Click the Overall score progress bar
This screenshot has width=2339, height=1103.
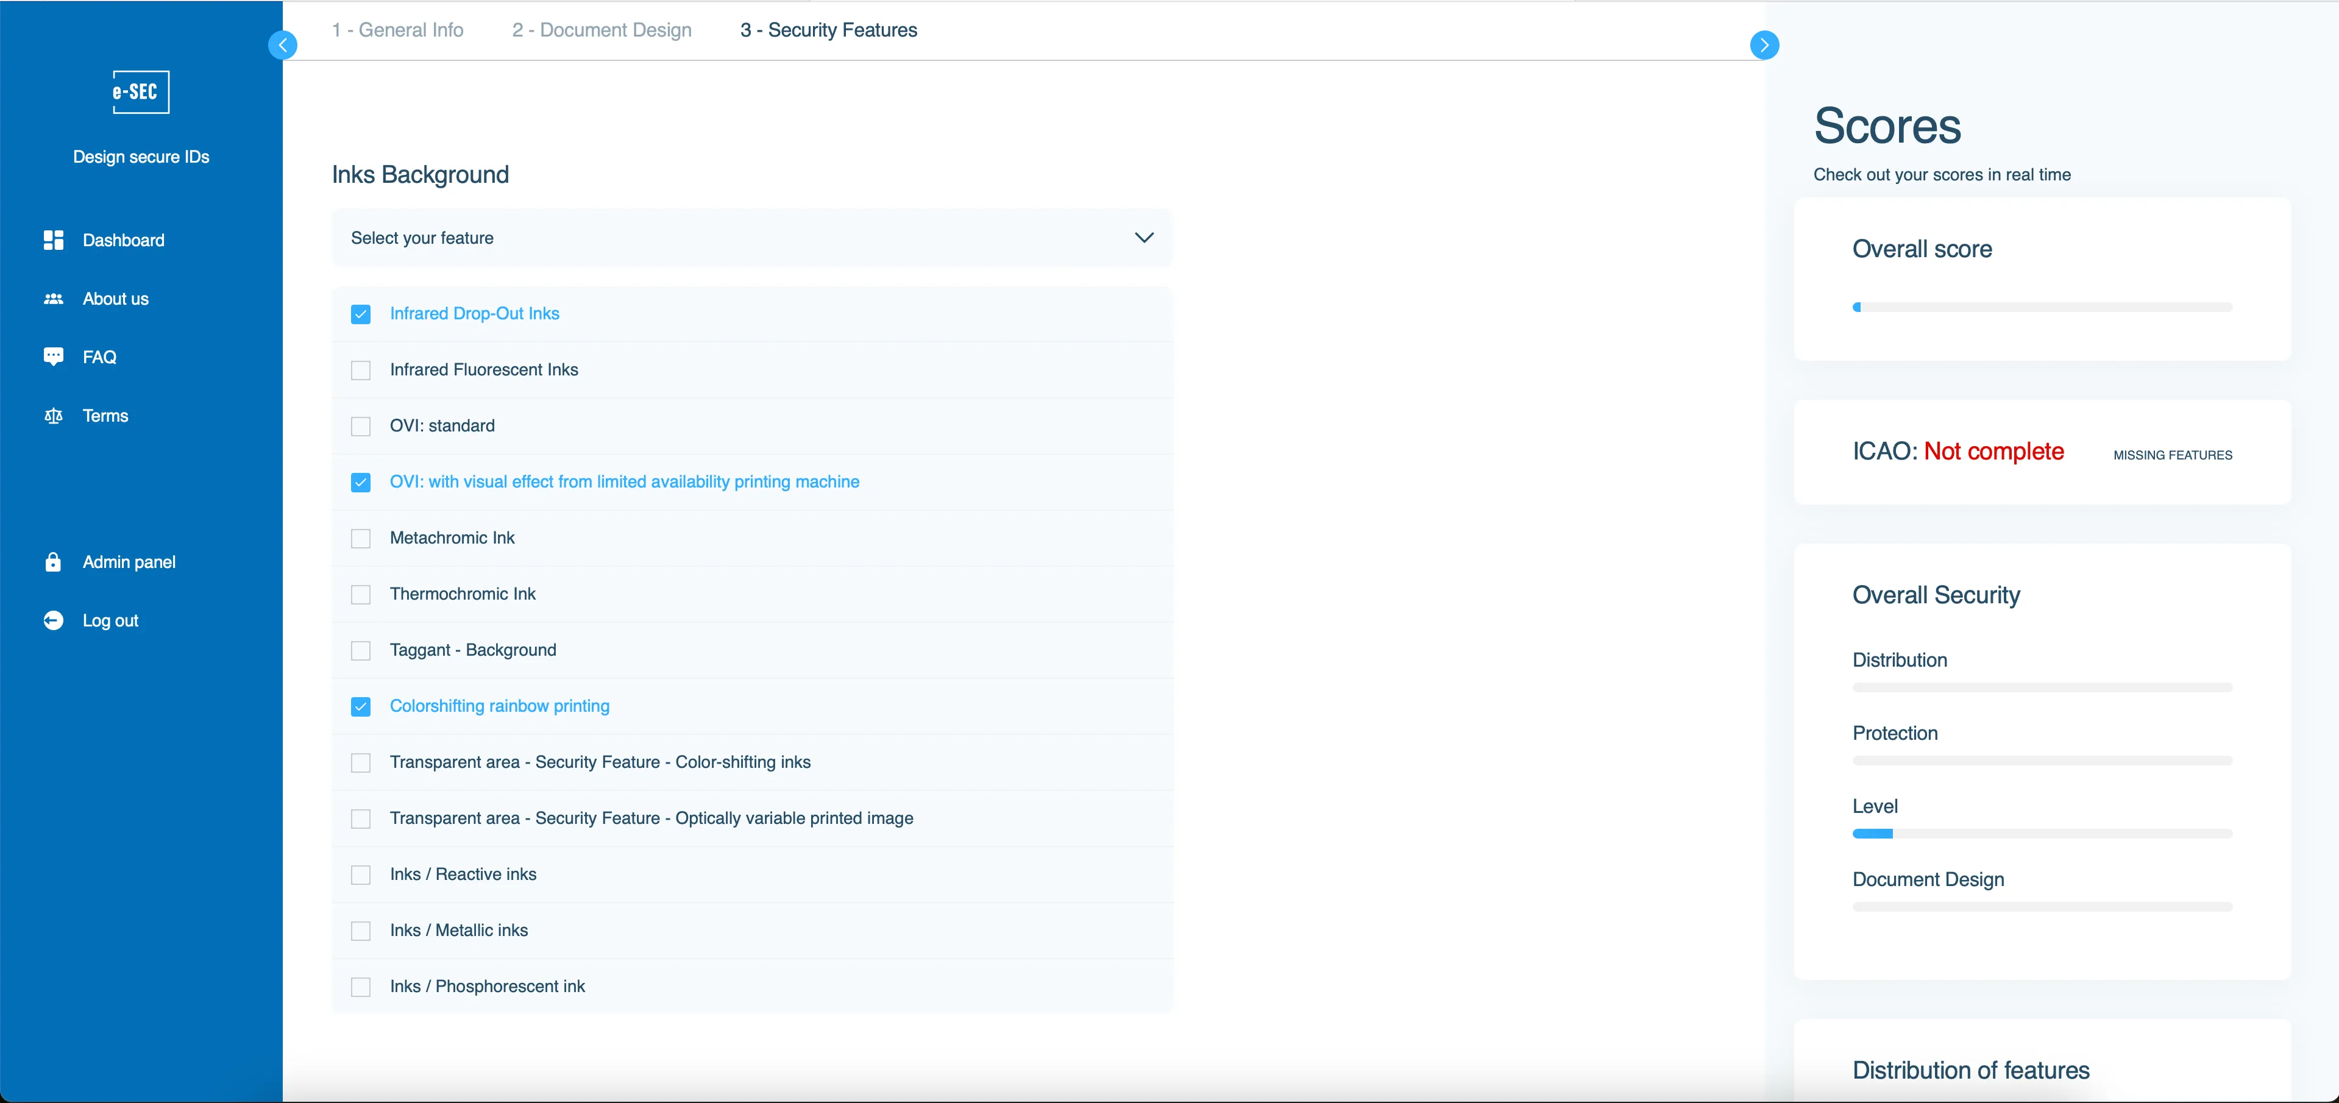click(2042, 307)
